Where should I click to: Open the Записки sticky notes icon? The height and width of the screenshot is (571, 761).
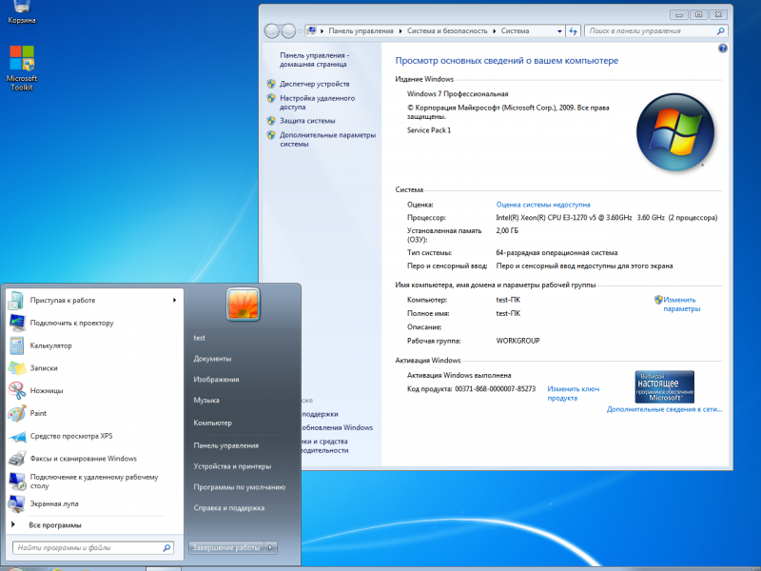point(17,368)
